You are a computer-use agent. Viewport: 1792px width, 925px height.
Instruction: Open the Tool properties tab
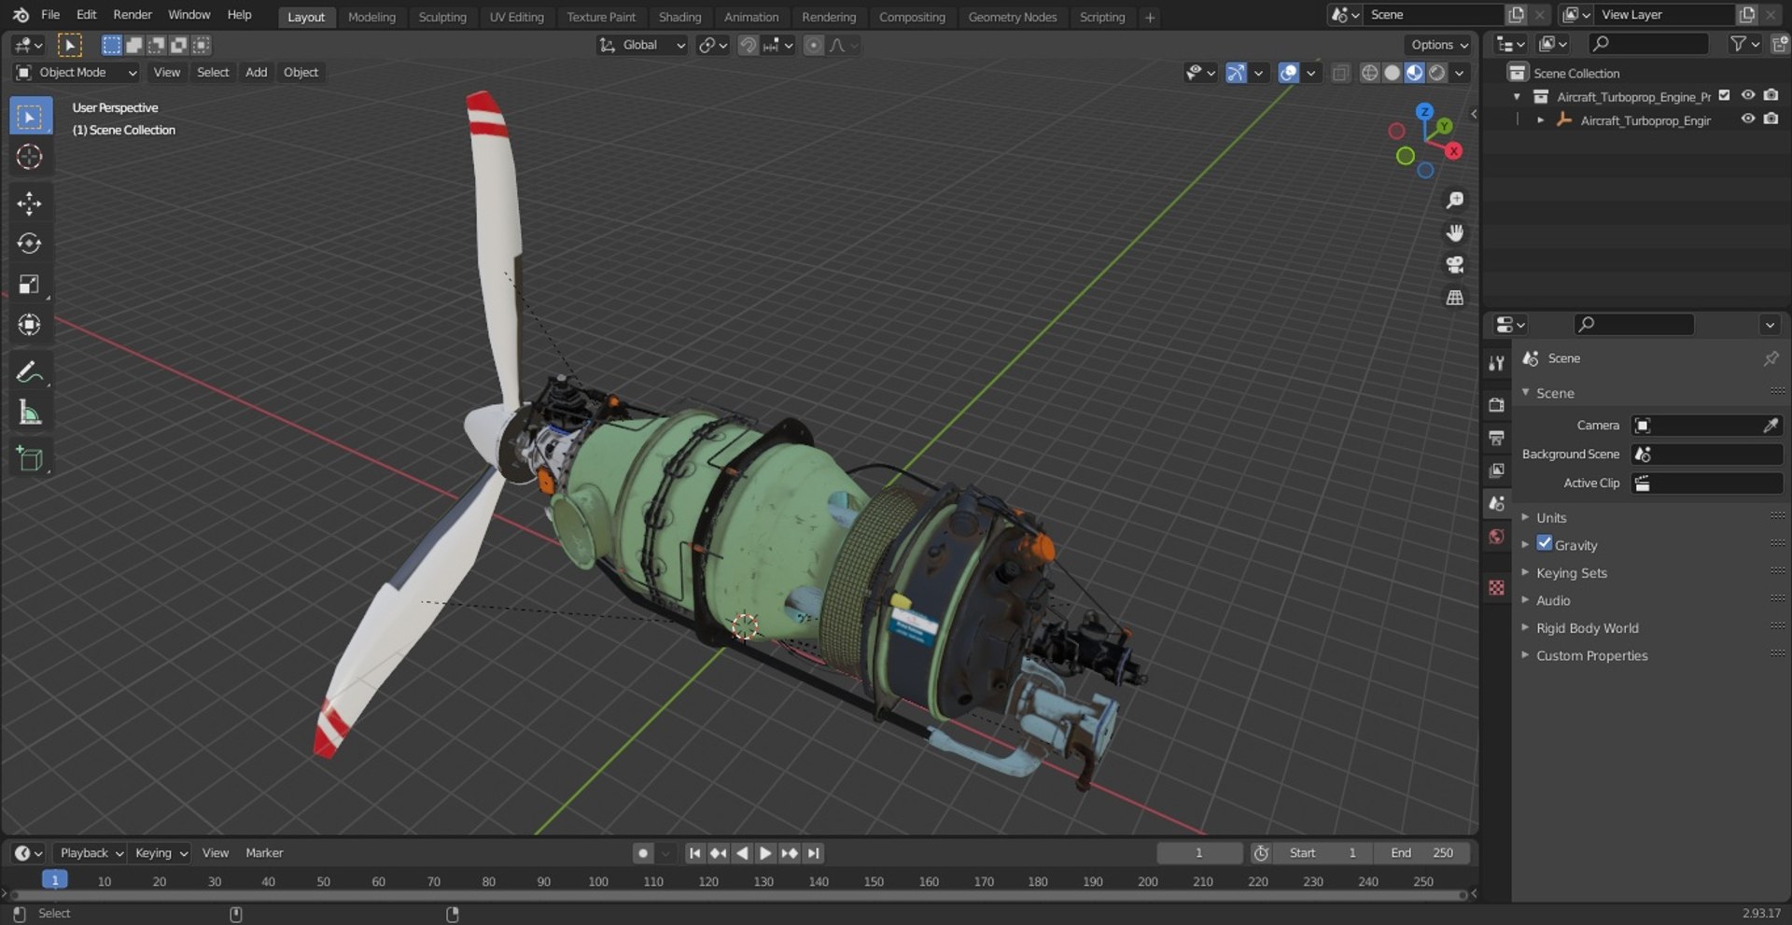(x=1497, y=363)
